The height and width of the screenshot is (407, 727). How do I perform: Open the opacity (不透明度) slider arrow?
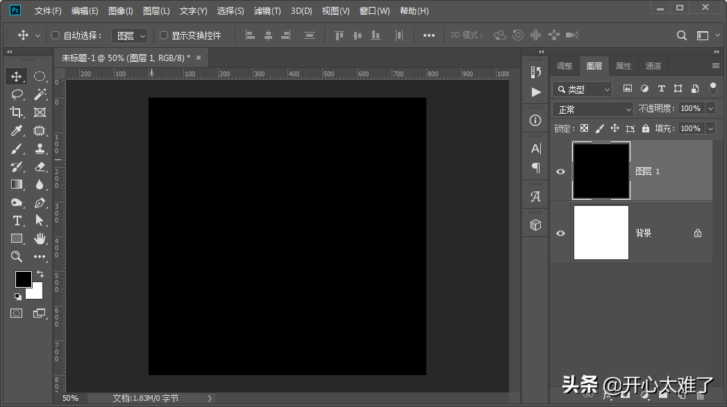click(710, 108)
